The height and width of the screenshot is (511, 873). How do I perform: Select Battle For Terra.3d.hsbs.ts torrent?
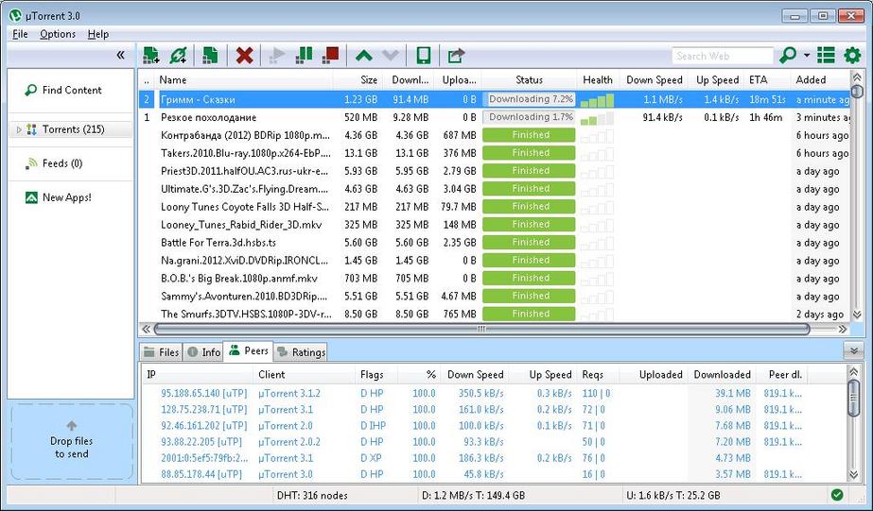tap(495, 243)
